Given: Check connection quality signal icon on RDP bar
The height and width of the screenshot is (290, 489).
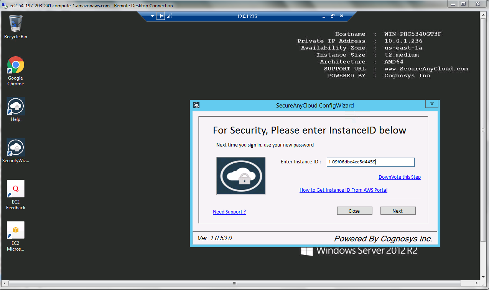Looking at the screenshot, I should 169,16.
